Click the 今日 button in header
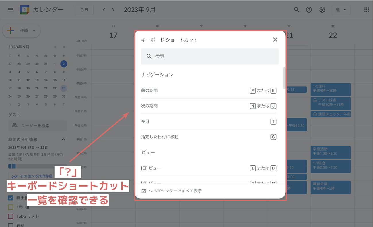 click(x=84, y=10)
